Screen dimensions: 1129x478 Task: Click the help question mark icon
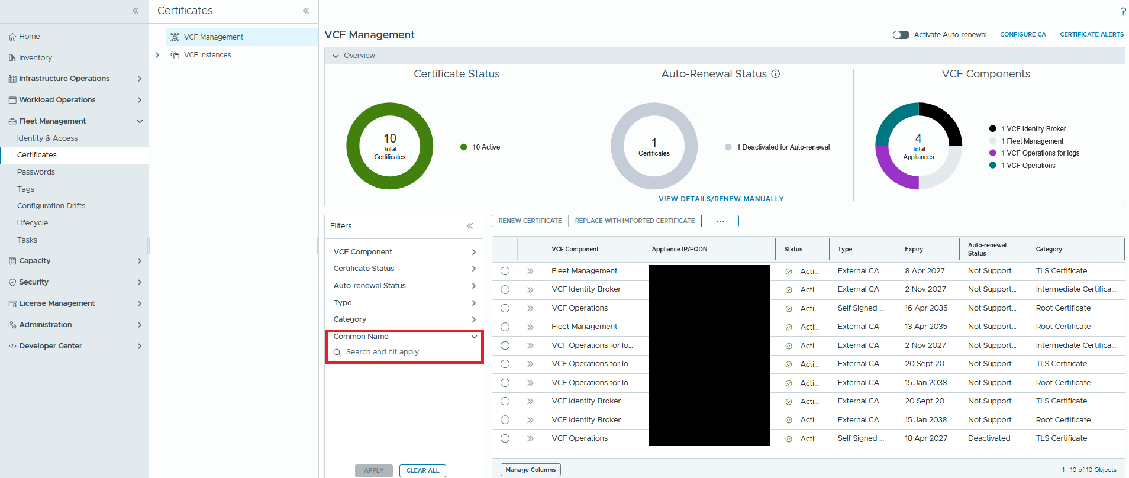click(x=1122, y=11)
